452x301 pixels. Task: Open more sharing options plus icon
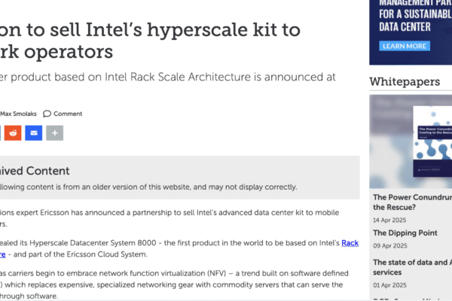click(x=55, y=132)
